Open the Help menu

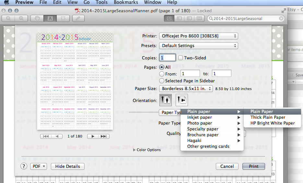point(172,2)
